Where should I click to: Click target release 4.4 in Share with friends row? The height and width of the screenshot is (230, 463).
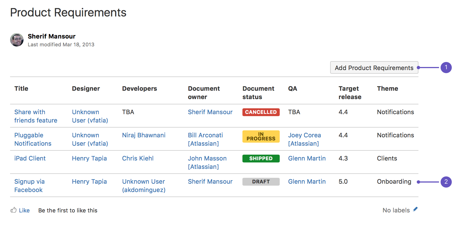pos(343,112)
